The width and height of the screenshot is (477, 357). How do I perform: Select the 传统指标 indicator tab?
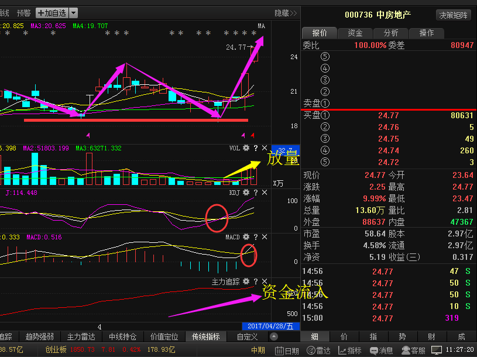(206, 337)
